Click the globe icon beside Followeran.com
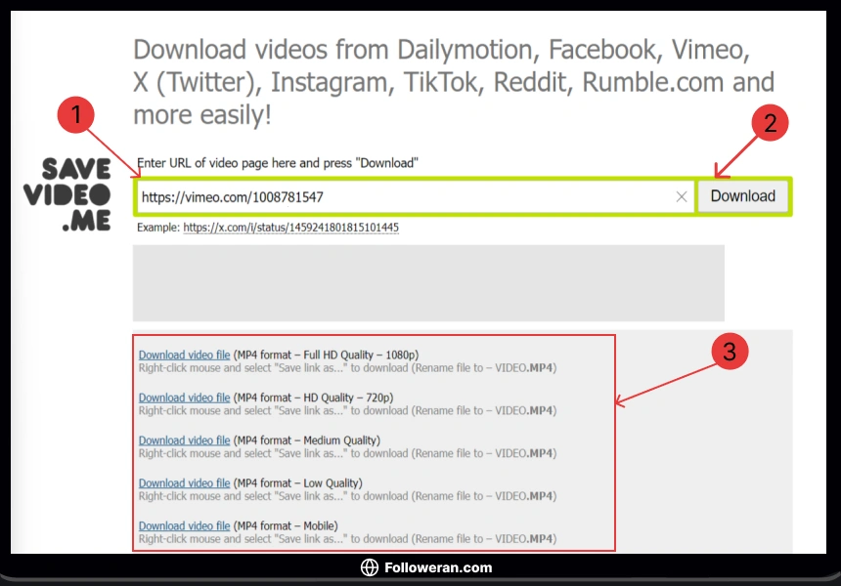The height and width of the screenshot is (586, 841). (x=369, y=567)
